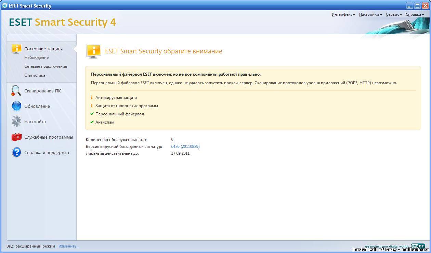Click the Версия вирусной базы данных сигнатур label
The width and height of the screenshot is (431, 253).
tap(124, 147)
